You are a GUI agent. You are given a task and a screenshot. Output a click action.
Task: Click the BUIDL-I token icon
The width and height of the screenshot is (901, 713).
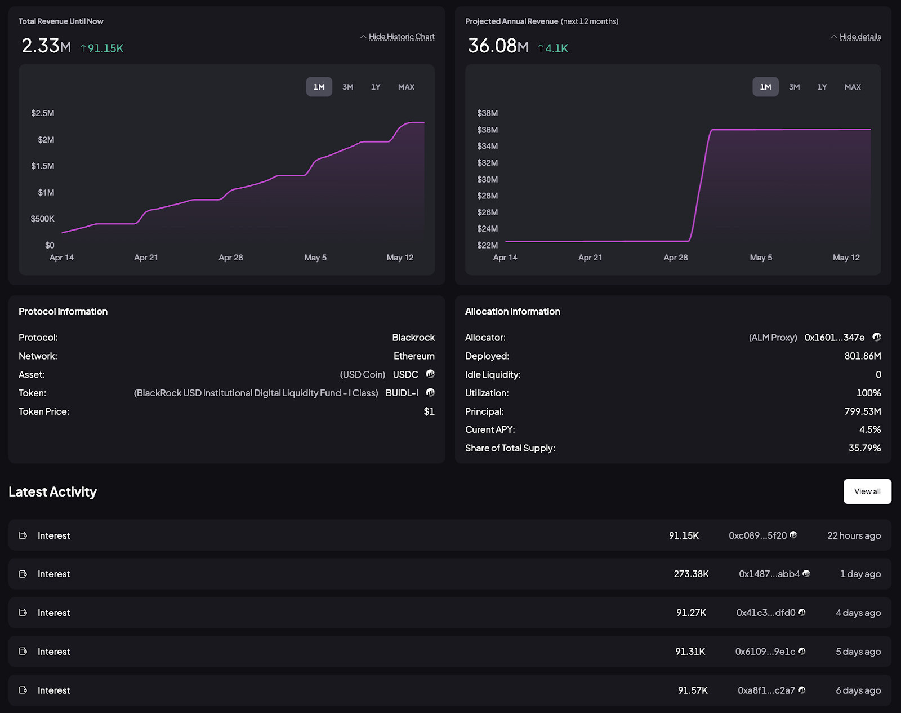(430, 393)
